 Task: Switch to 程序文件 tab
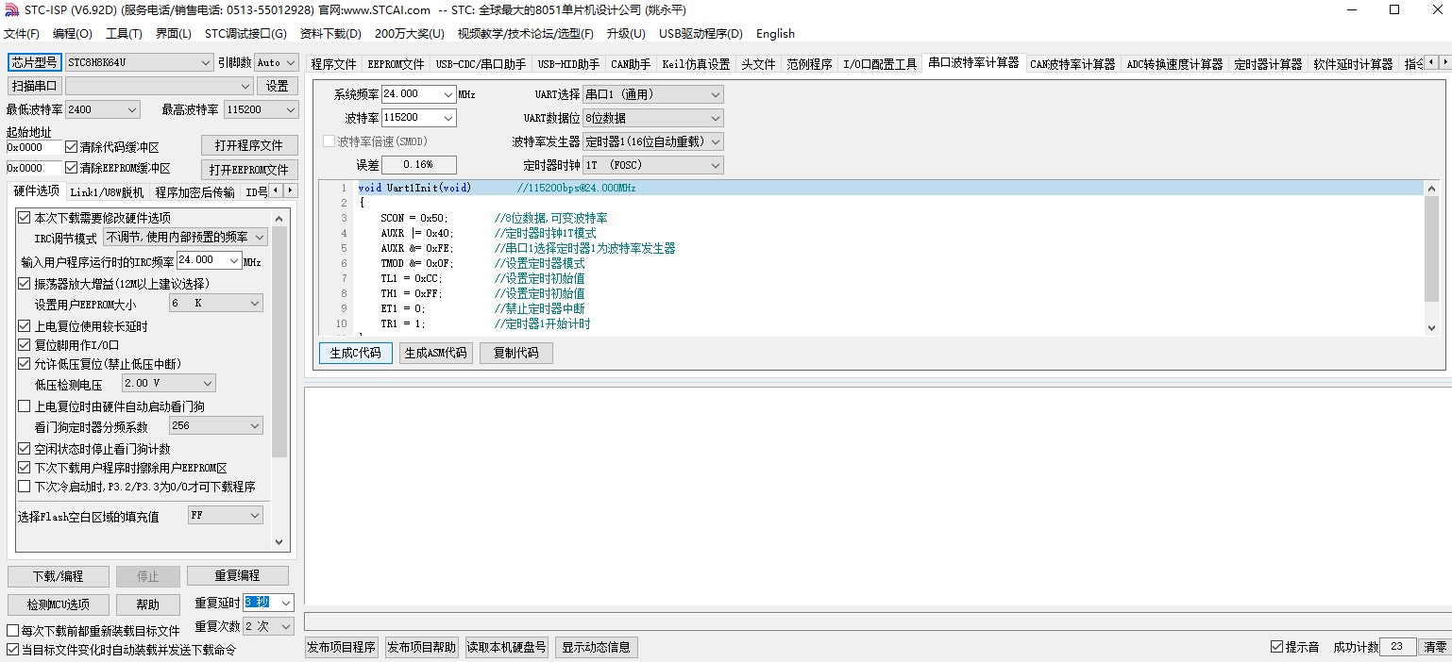click(334, 64)
